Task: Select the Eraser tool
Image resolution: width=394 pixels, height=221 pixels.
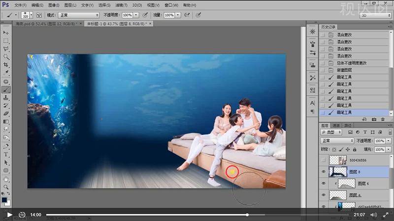Action: [6, 113]
